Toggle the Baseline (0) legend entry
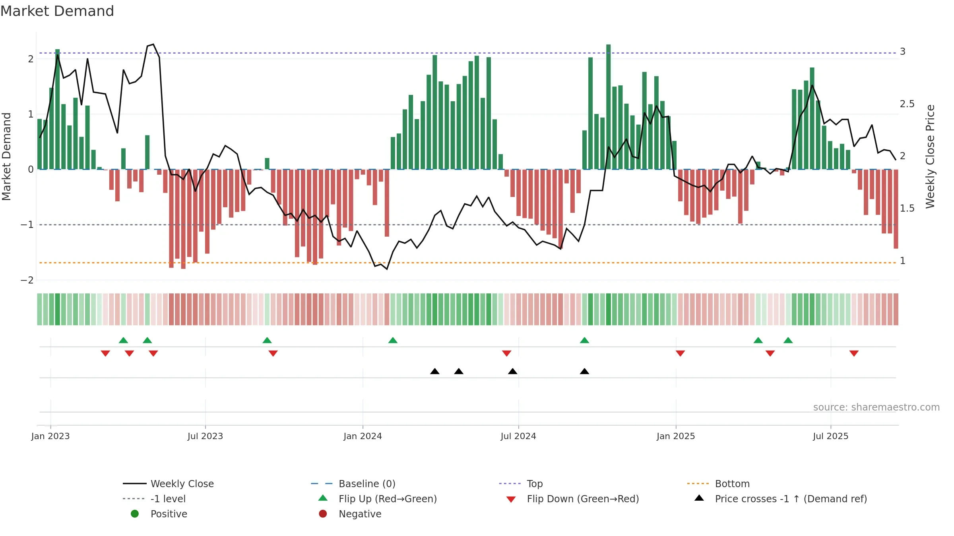 (x=353, y=484)
